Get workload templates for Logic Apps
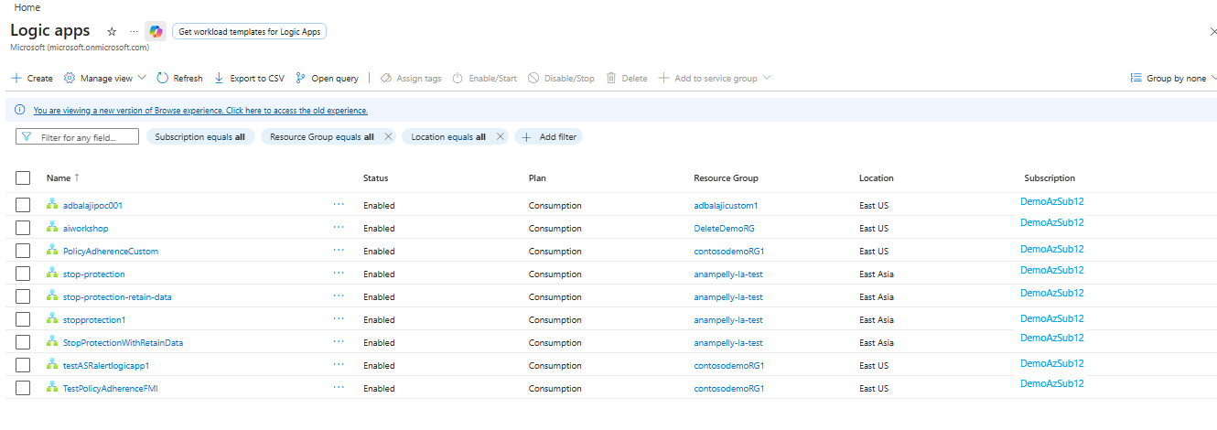 (249, 31)
